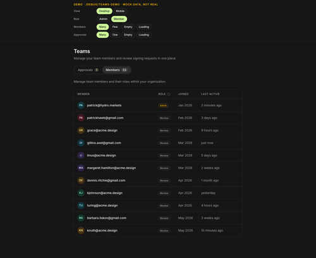This screenshot has width=316, height=258.
Task: Click Member badge for grace@acme.design
Action: tap(164, 130)
